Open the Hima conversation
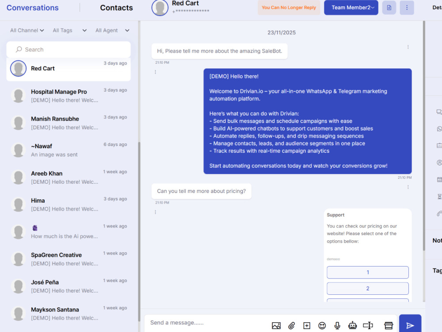Viewport: 442px width, 332px height. pos(69,205)
